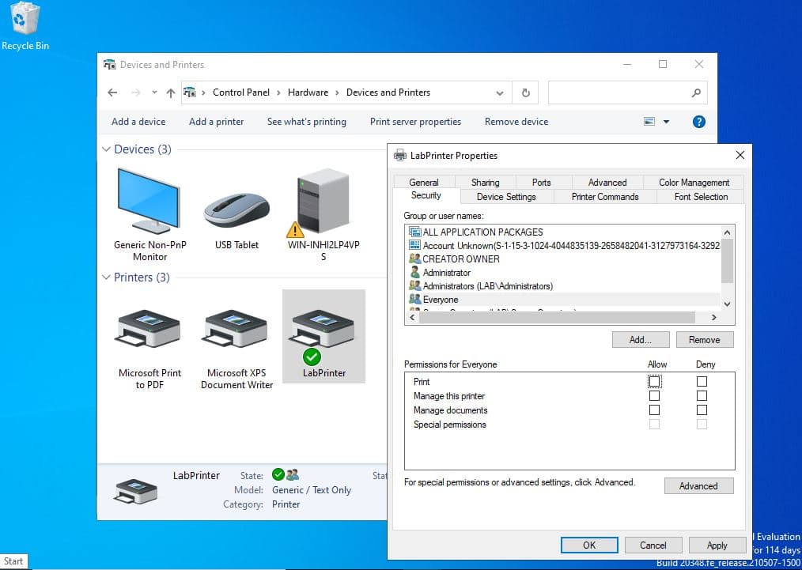
Task: Check Allow for Print permission
Action: tap(654, 382)
